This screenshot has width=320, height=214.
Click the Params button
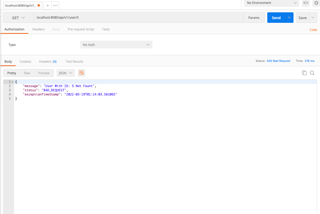point(254,18)
